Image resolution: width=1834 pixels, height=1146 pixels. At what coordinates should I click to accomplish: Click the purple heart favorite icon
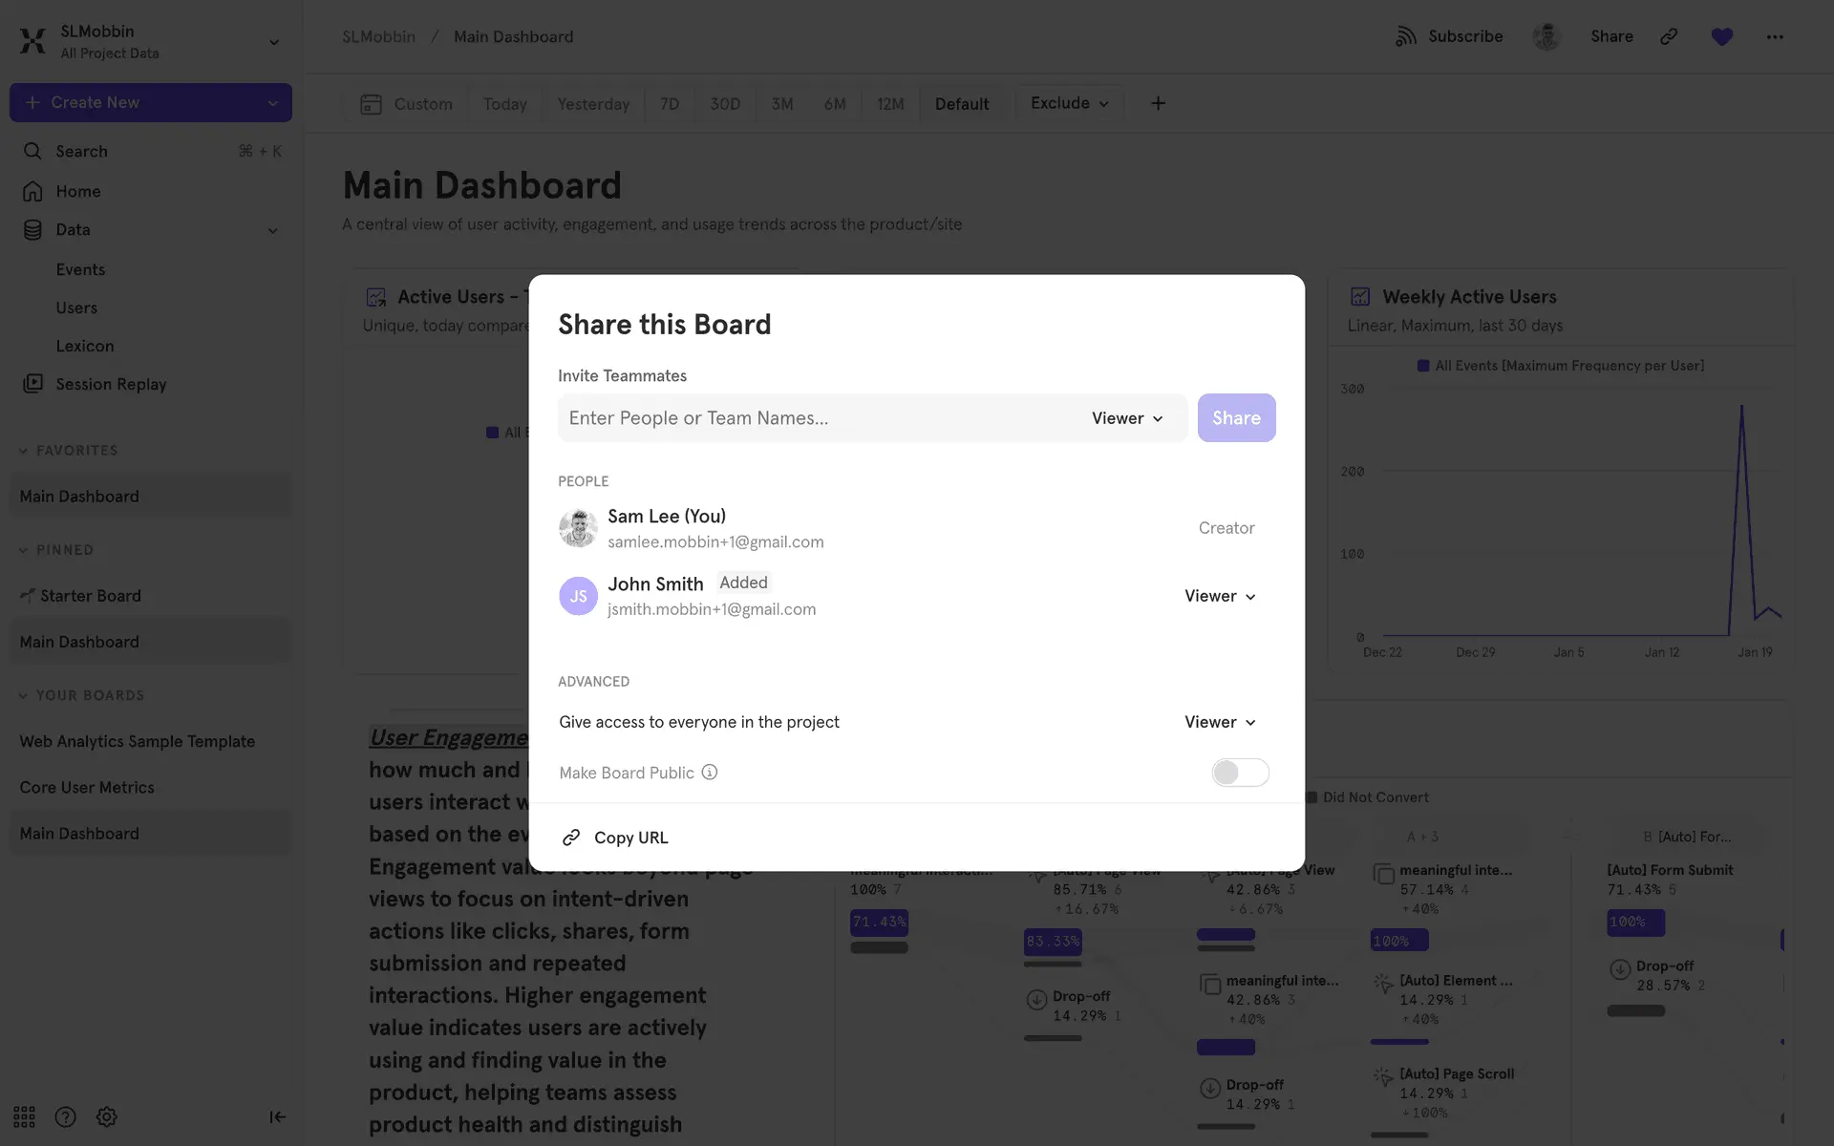(x=1721, y=36)
